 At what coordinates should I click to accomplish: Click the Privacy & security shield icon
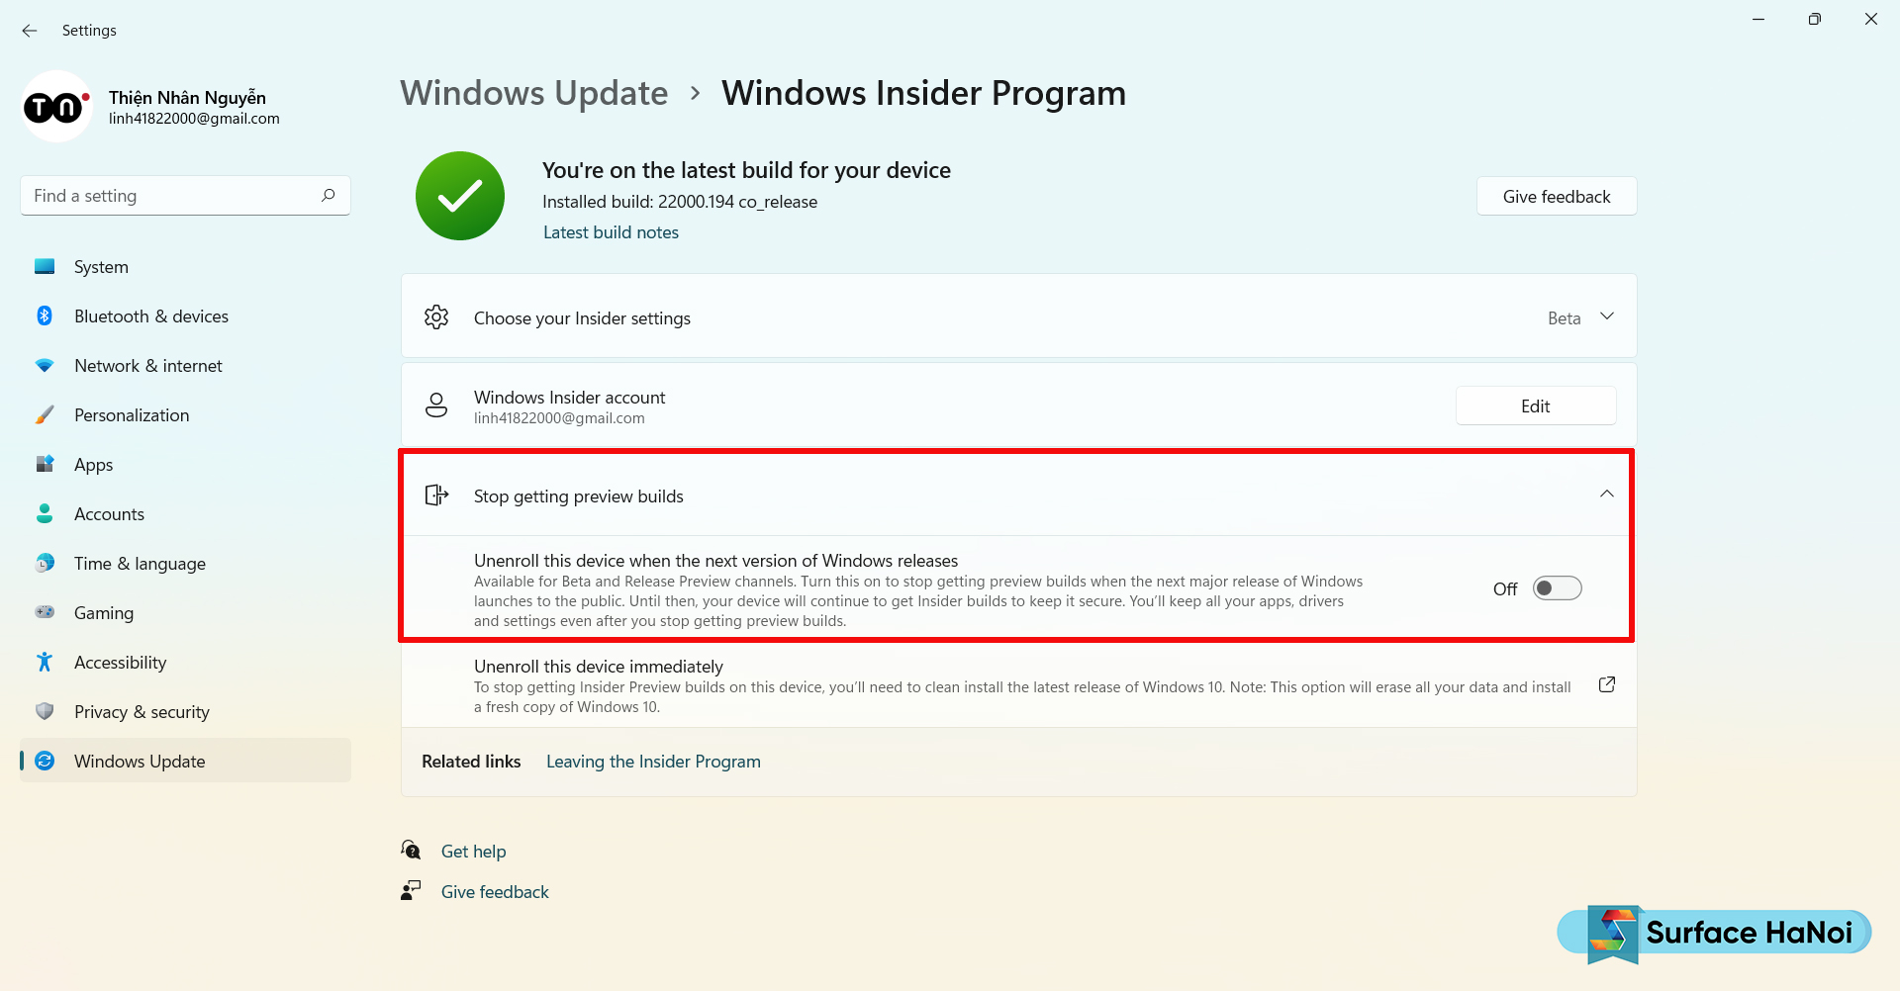coord(45,711)
